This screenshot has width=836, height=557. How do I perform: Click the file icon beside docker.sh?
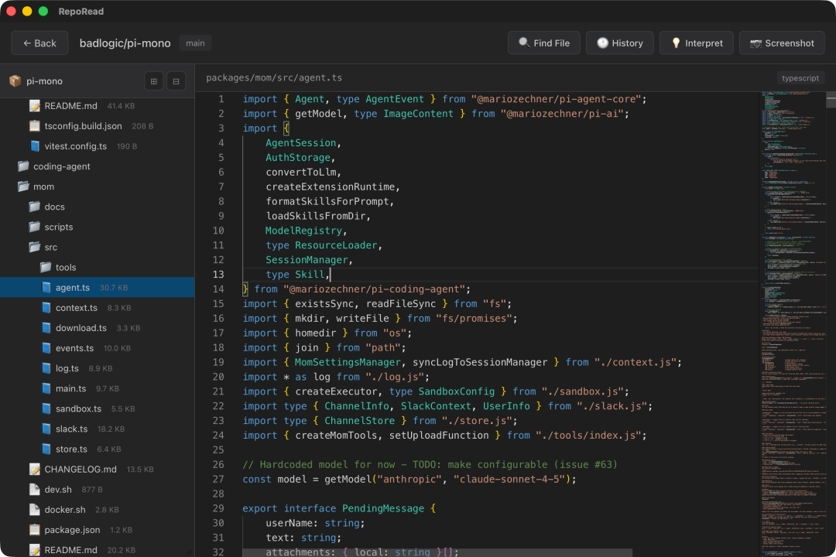coord(35,510)
